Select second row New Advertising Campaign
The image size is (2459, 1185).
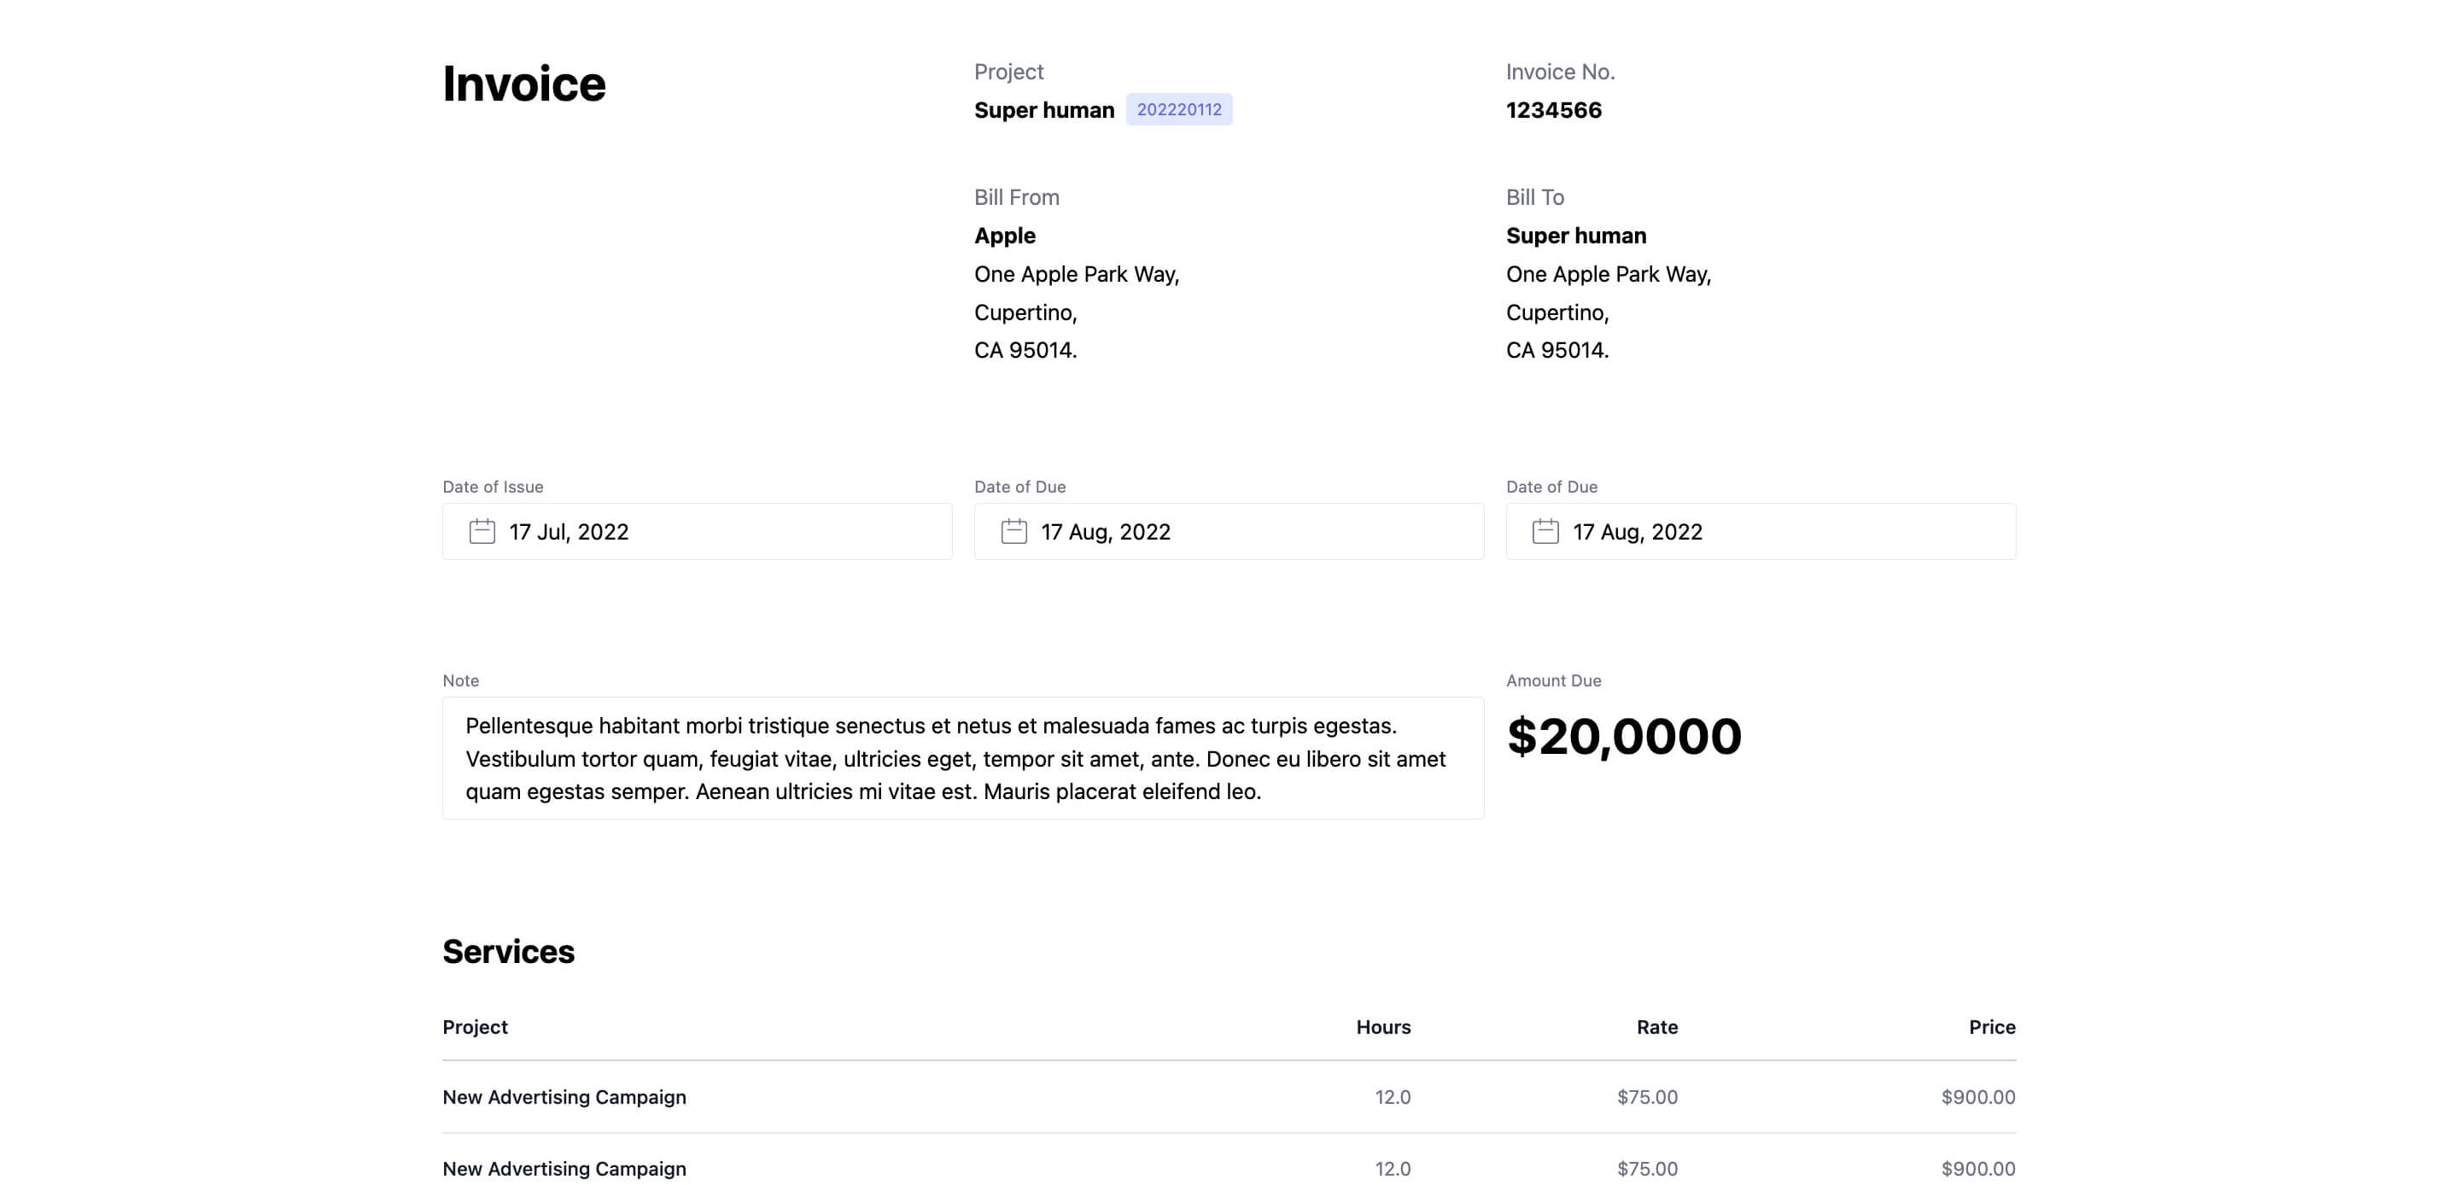(564, 1168)
